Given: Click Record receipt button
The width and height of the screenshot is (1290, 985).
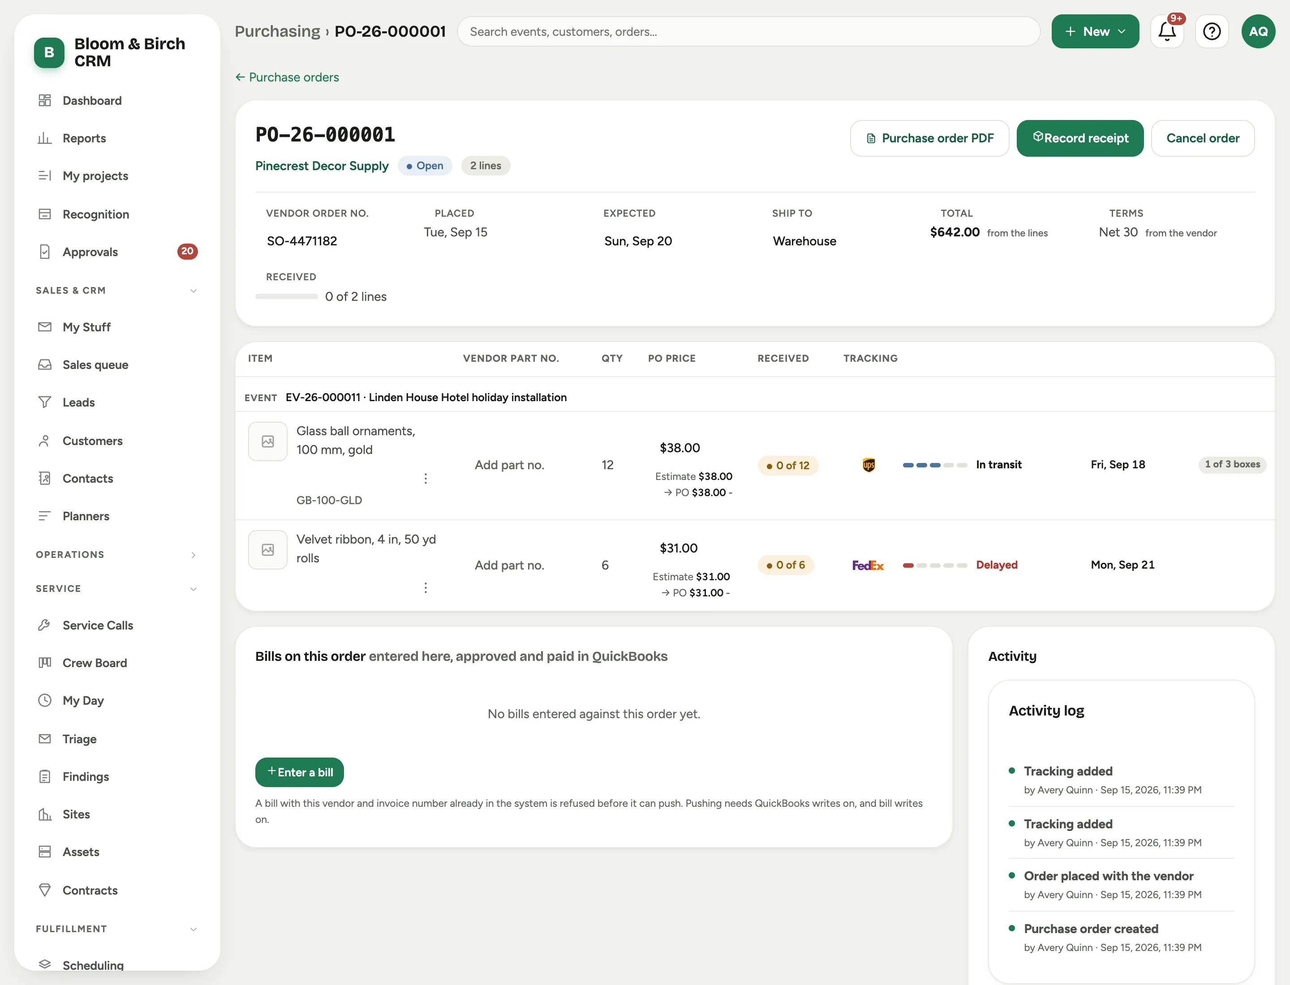Looking at the screenshot, I should coord(1080,138).
